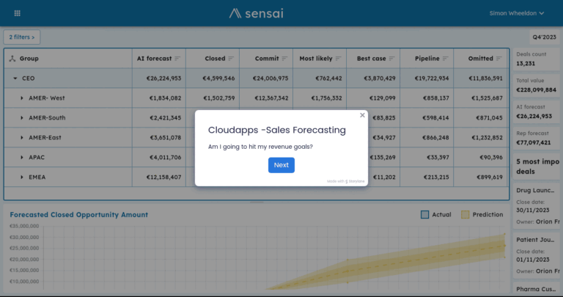Image resolution: width=563 pixels, height=297 pixels.
Task: Click the Group column header
Action: coord(68,59)
